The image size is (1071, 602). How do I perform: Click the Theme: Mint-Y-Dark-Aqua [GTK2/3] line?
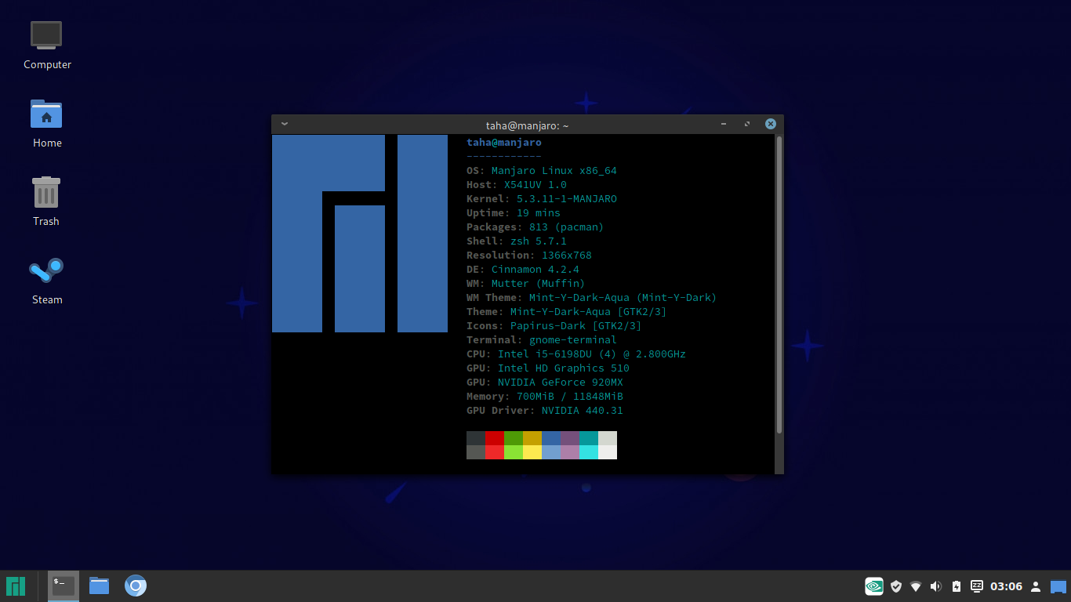(x=567, y=311)
